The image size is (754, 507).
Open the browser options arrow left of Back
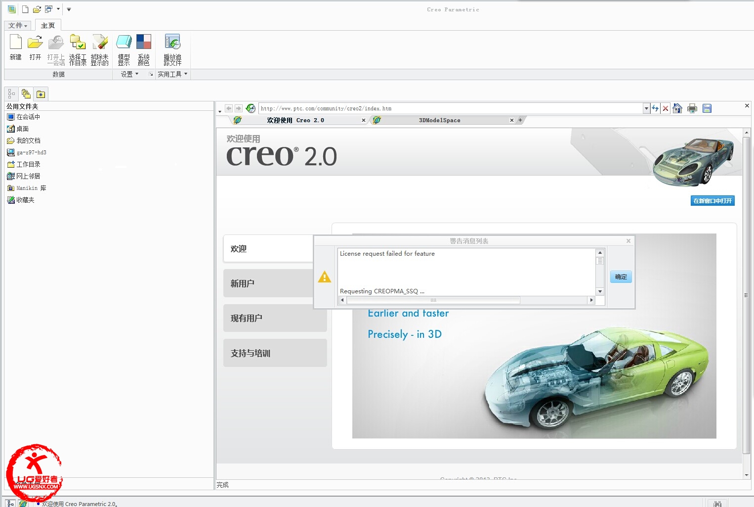coord(220,111)
